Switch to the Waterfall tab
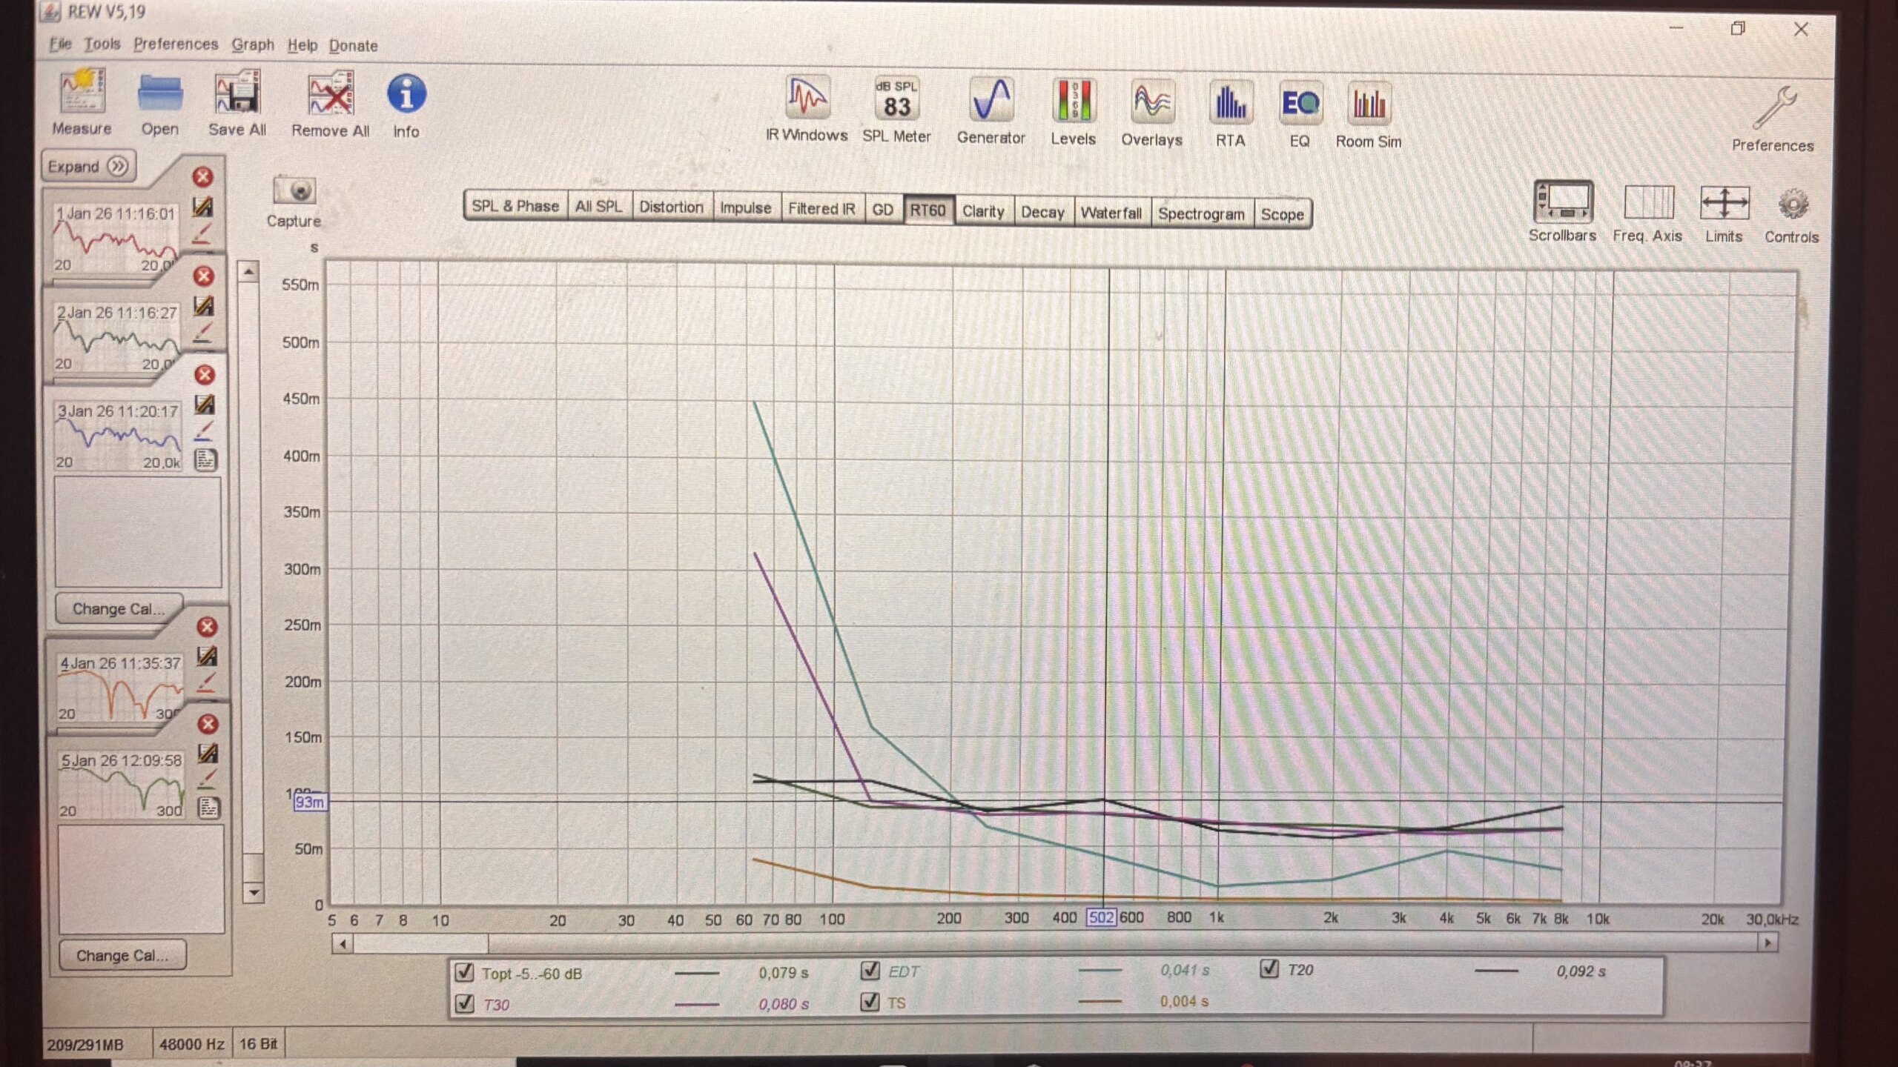 (1110, 213)
